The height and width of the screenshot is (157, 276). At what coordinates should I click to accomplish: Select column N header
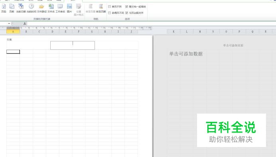click(213, 31)
